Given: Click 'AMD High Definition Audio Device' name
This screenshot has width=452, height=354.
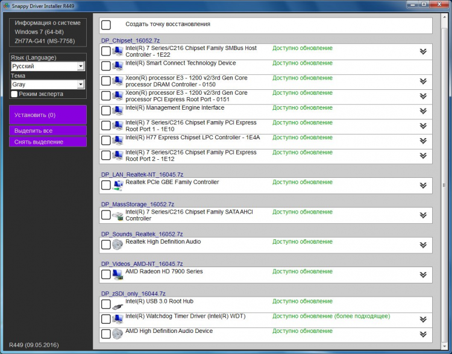Looking at the screenshot, I should 169,331.
